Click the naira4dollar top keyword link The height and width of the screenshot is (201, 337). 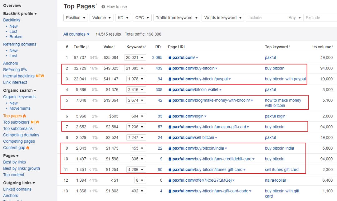[x=276, y=180]
